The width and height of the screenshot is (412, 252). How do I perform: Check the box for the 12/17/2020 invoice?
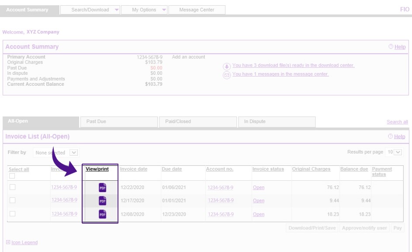coord(12,200)
